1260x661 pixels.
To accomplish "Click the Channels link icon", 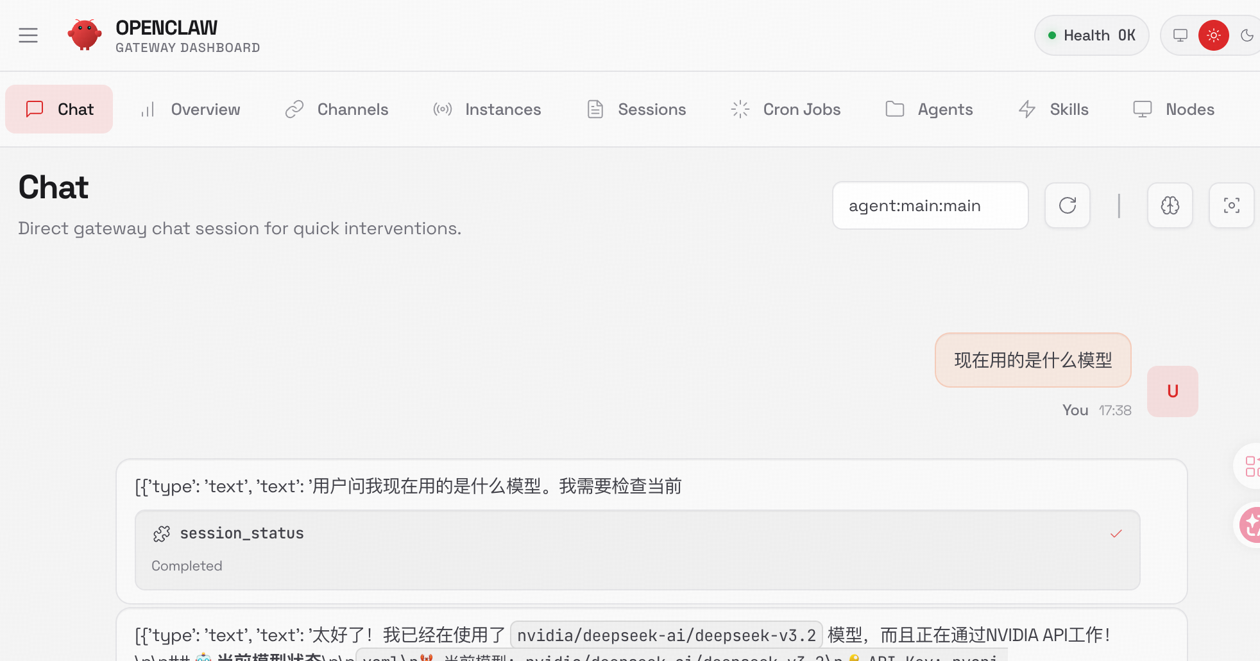I will (294, 109).
